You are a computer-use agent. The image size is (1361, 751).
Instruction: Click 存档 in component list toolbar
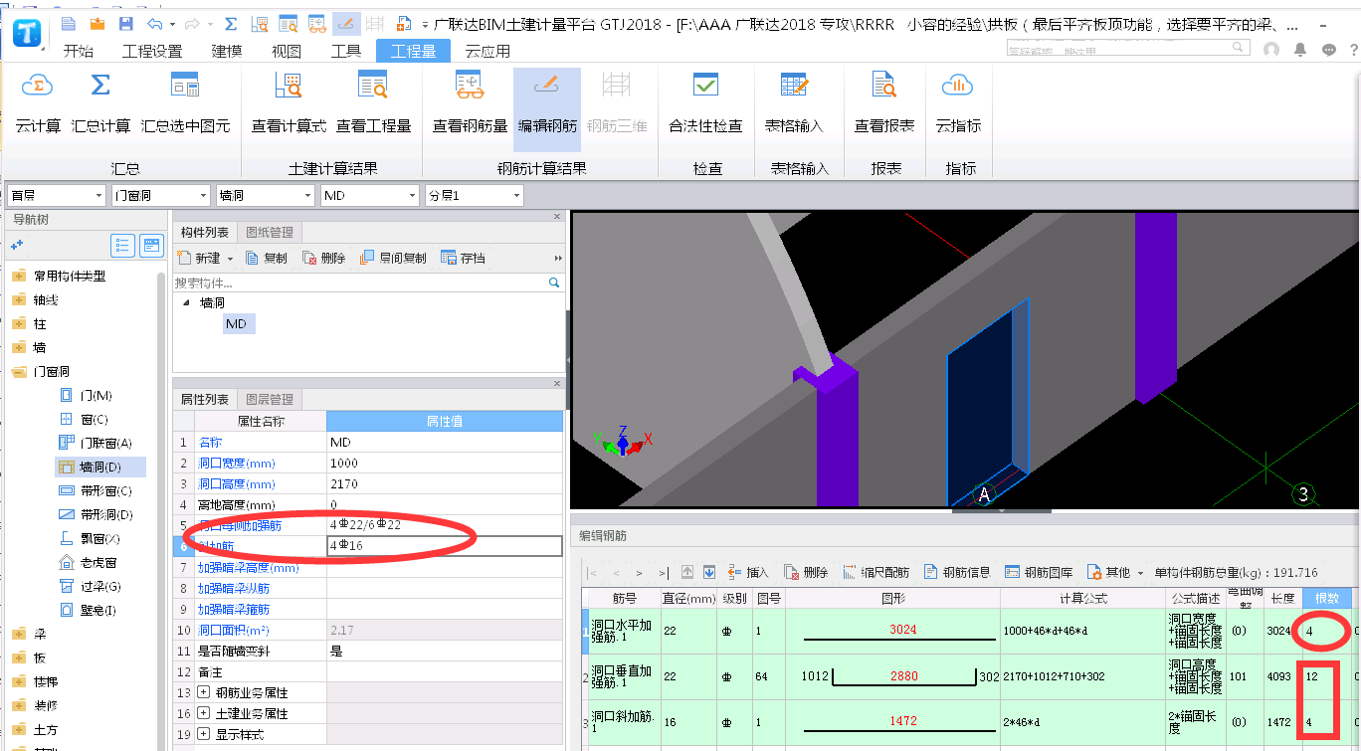point(464,259)
